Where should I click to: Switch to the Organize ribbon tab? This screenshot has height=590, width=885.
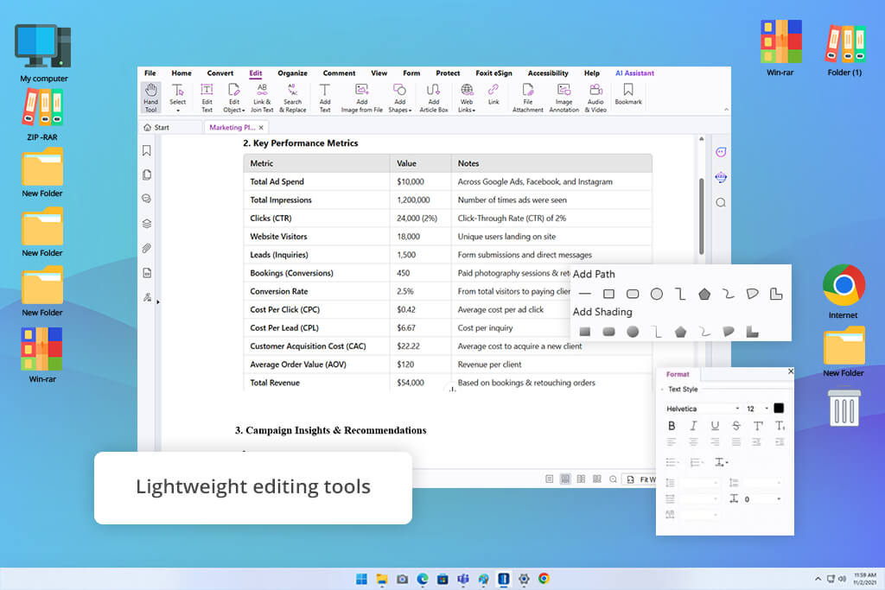point(292,73)
